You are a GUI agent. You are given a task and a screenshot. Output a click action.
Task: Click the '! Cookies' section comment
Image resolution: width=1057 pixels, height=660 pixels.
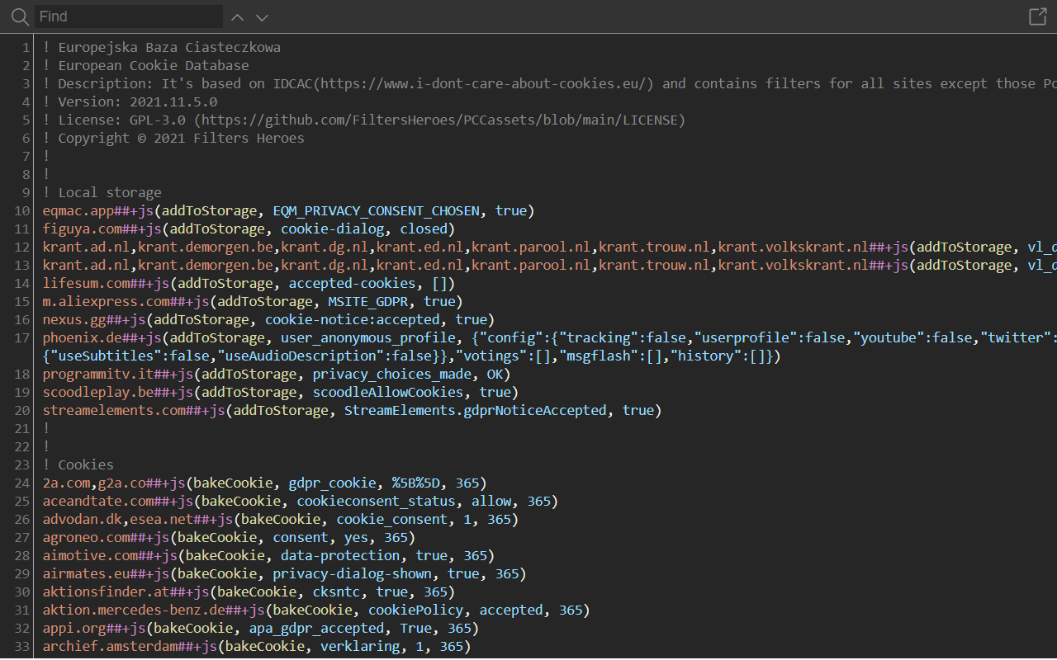tap(78, 464)
